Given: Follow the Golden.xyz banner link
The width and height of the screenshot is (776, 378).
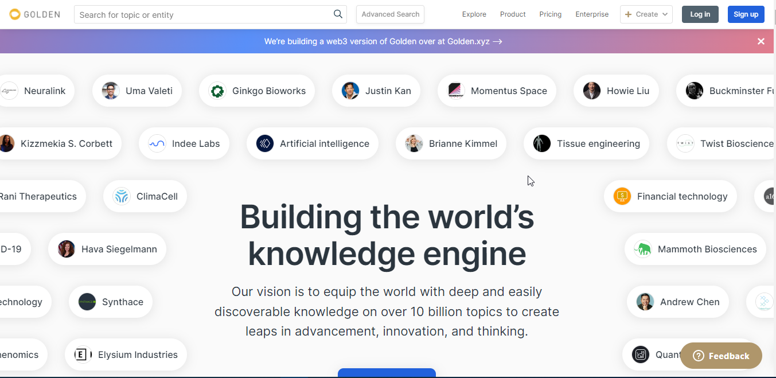Looking at the screenshot, I should (383, 41).
